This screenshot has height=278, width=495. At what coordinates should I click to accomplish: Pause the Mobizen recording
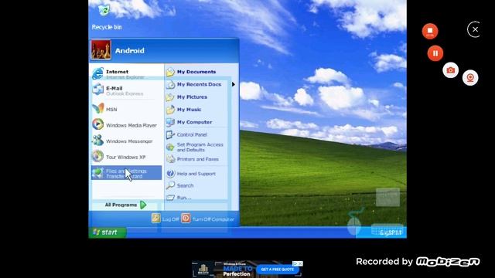pos(435,53)
